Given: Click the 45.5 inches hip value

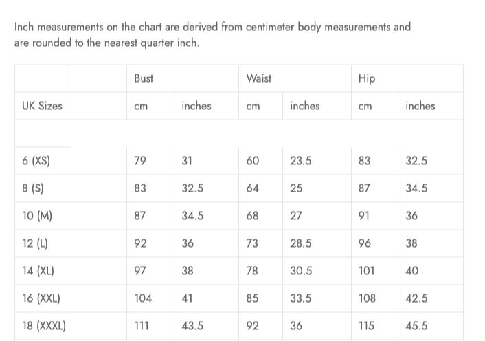Looking at the screenshot, I should pyautogui.click(x=416, y=326).
